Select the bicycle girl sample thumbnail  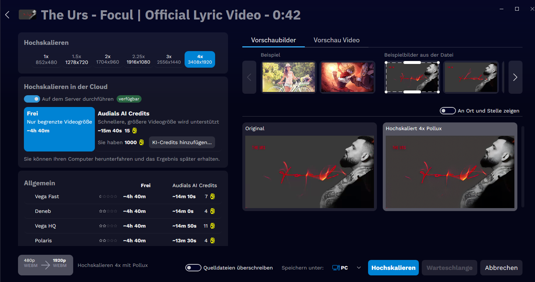[288, 77]
